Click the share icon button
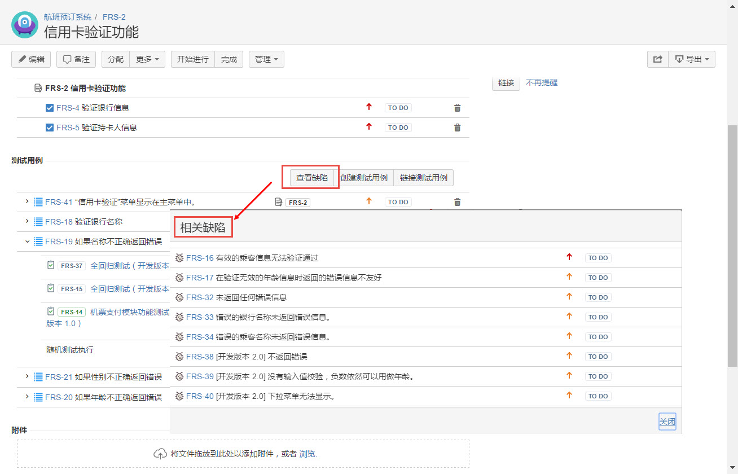The height and width of the screenshot is (474, 738). pyautogui.click(x=657, y=59)
